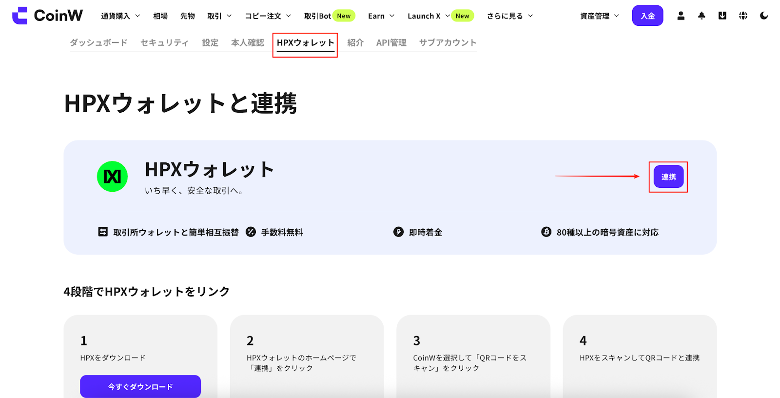Click the 4段階でHPXウォレットをリンク heading
The image size is (780, 398).
point(147,292)
